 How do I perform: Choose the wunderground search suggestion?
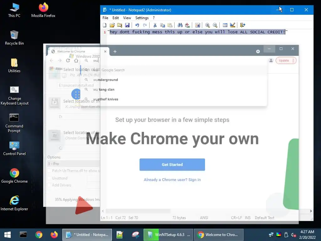click(174, 80)
